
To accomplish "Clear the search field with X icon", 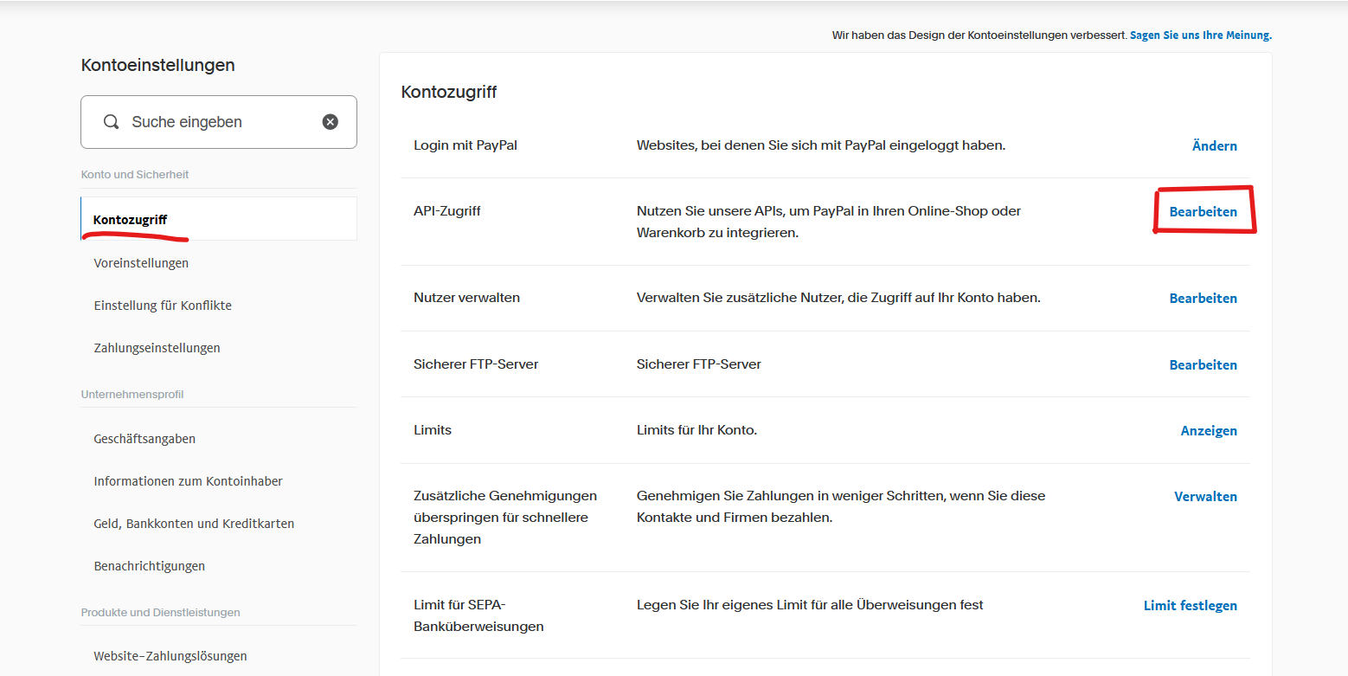I will [x=330, y=122].
